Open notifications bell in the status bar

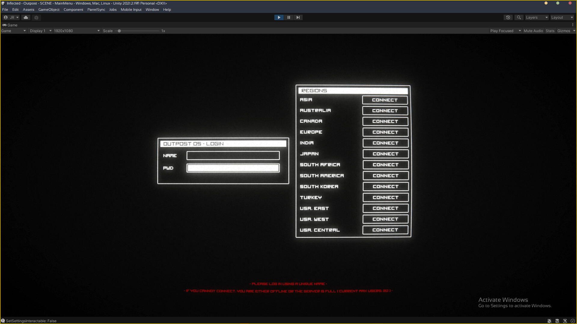565,321
